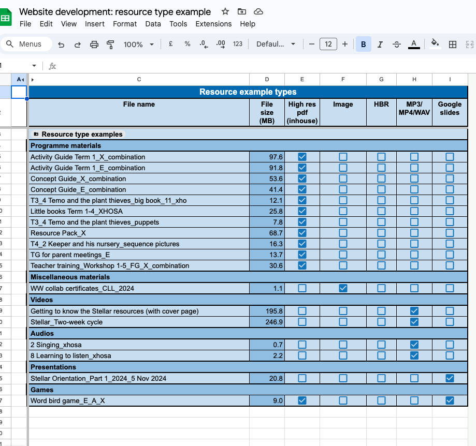This screenshot has height=446, width=476.
Task: Check HBR box for Word bird game_E_A_X
Action: tap(381, 400)
